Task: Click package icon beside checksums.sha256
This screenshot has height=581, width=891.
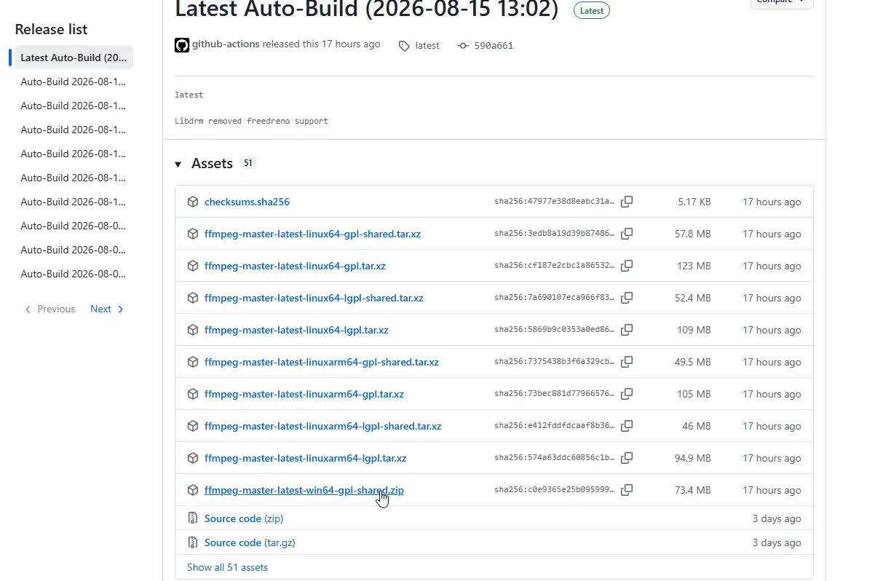Action: 193,202
